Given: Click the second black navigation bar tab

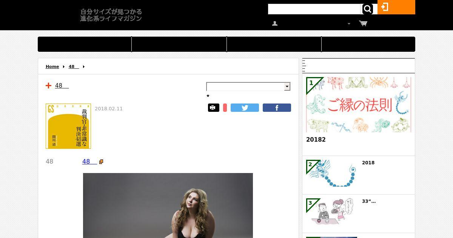Looking at the screenshot, I should click(x=179, y=44).
